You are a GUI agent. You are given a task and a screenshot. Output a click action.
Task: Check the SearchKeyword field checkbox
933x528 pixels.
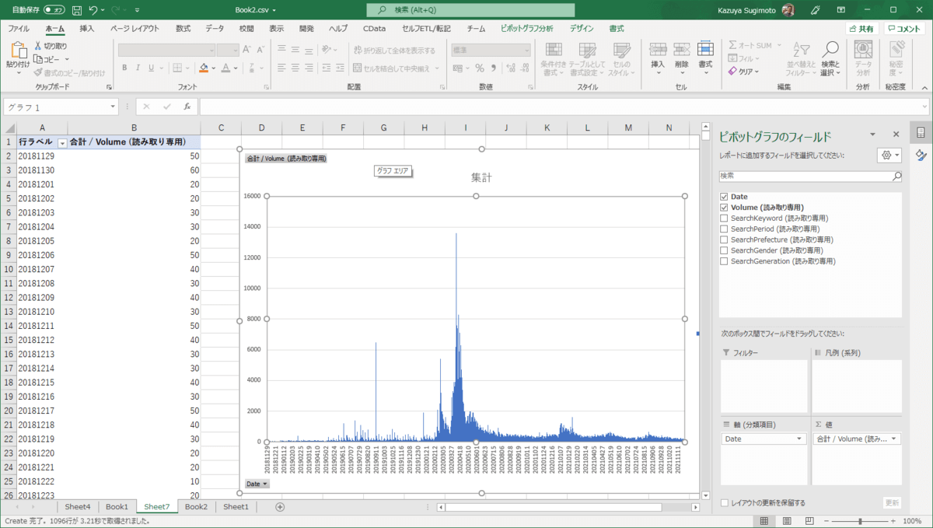(725, 219)
